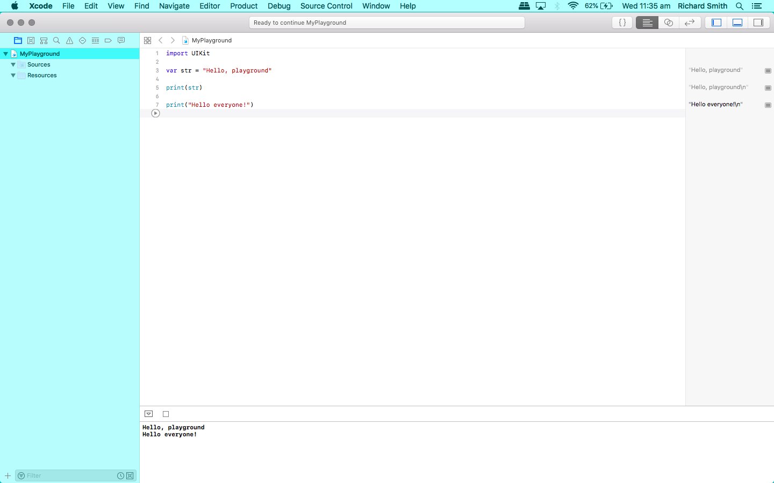Collapse the Sources disclosure triangle
This screenshot has height=483, width=774.
[x=13, y=64]
